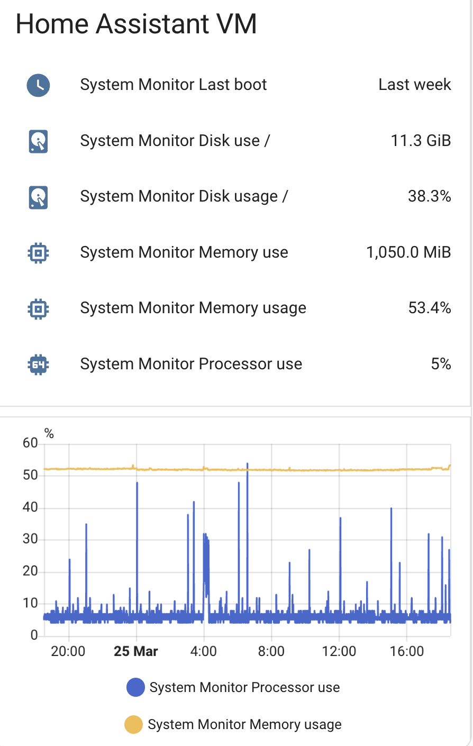Click the Disk use hard drive icon

click(38, 141)
